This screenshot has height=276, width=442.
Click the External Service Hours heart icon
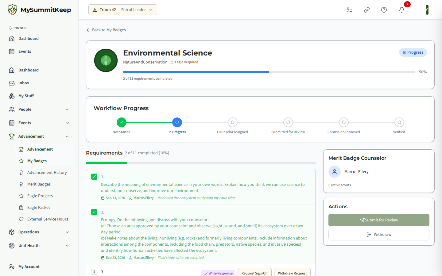[21, 219]
